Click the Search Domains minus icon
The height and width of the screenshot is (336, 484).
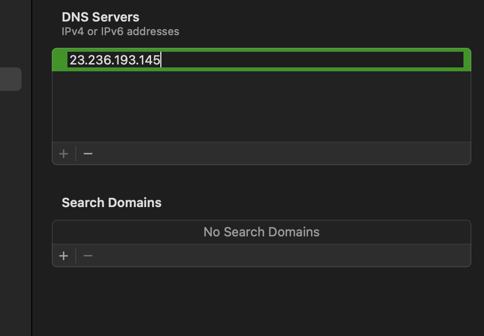click(88, 256)
